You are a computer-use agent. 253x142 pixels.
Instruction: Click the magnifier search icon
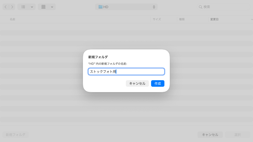201,7
